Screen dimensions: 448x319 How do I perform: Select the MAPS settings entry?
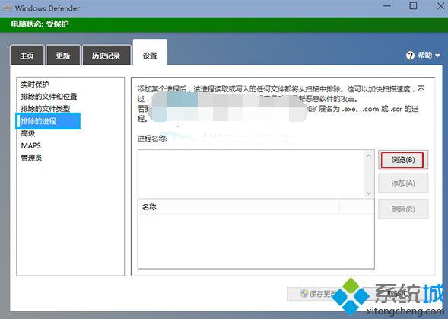[31, 145]
